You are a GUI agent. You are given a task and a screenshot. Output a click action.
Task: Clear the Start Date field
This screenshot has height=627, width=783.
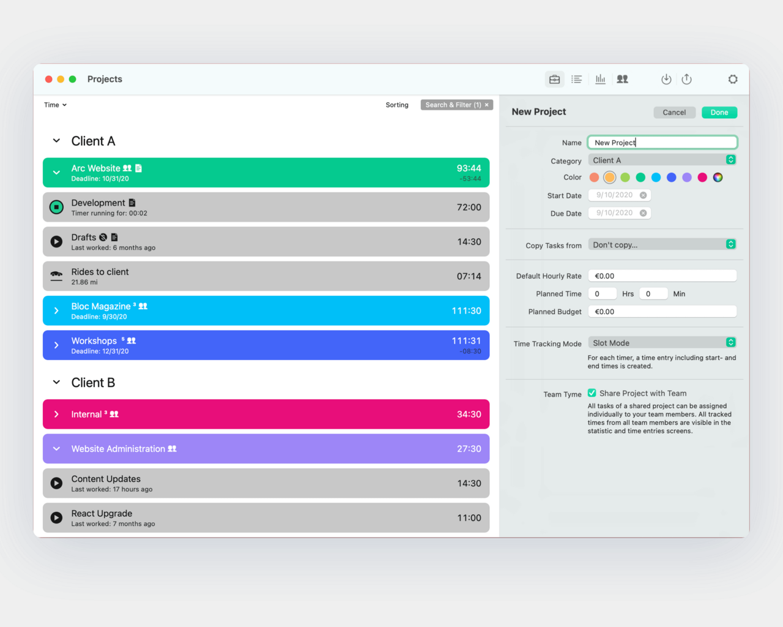[x=643, y=195]
